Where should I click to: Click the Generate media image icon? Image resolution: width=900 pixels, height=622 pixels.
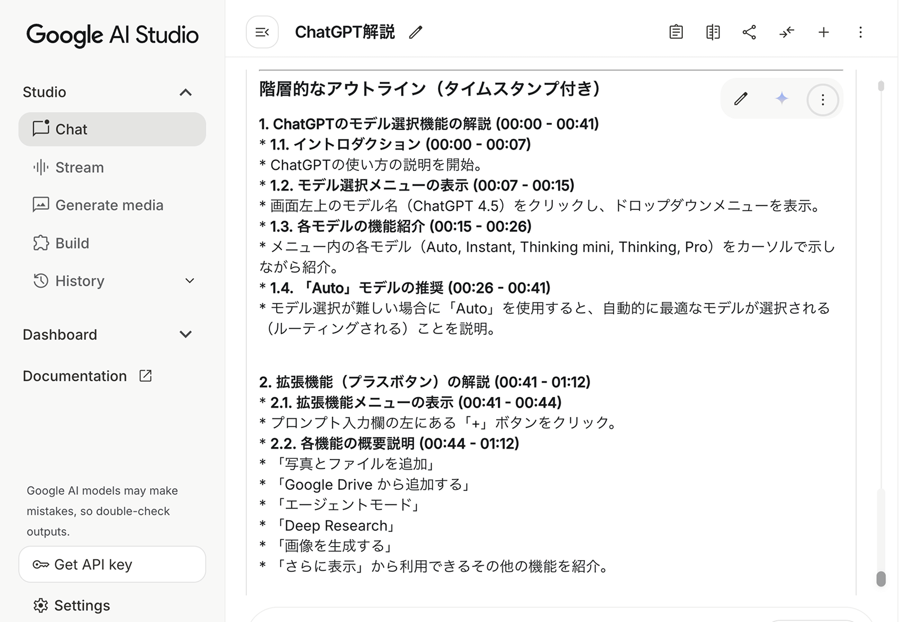[41, 205]
